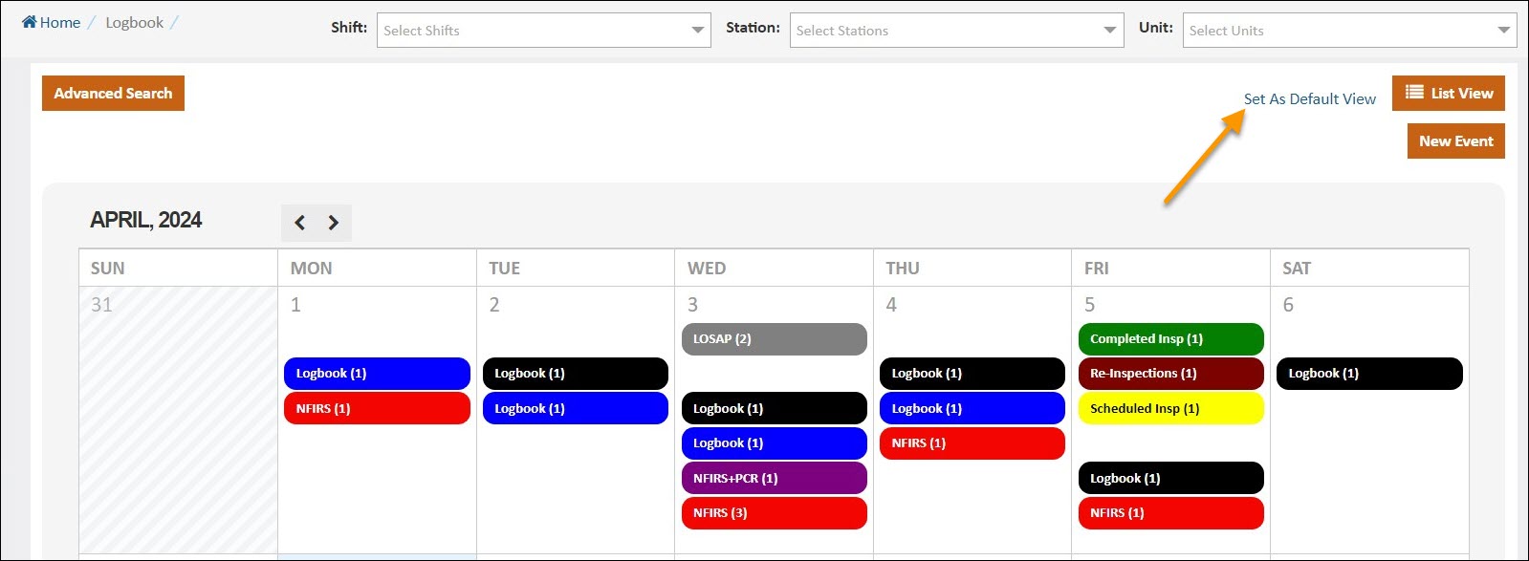Open red NFIRS (1) event on Thursday
This screenshot has width=1529, height=561.
(972, 443)
